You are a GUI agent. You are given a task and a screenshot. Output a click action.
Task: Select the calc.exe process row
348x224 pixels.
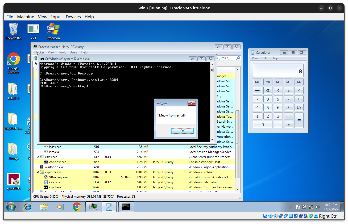pos(134,182)
